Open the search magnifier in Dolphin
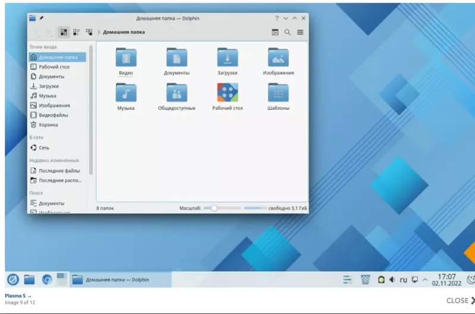The width and height of the screenshot is (475, 314). coord(287,32)
